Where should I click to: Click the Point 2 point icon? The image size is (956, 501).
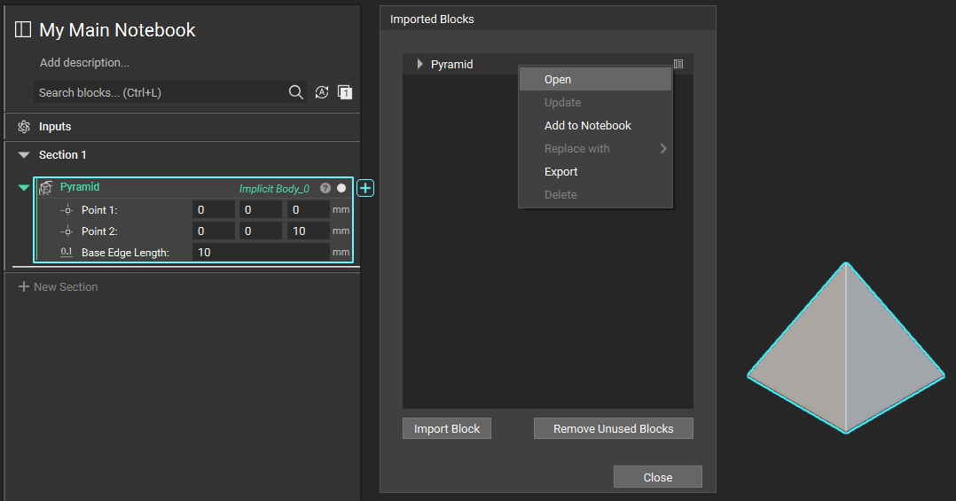tap(67, 231)
